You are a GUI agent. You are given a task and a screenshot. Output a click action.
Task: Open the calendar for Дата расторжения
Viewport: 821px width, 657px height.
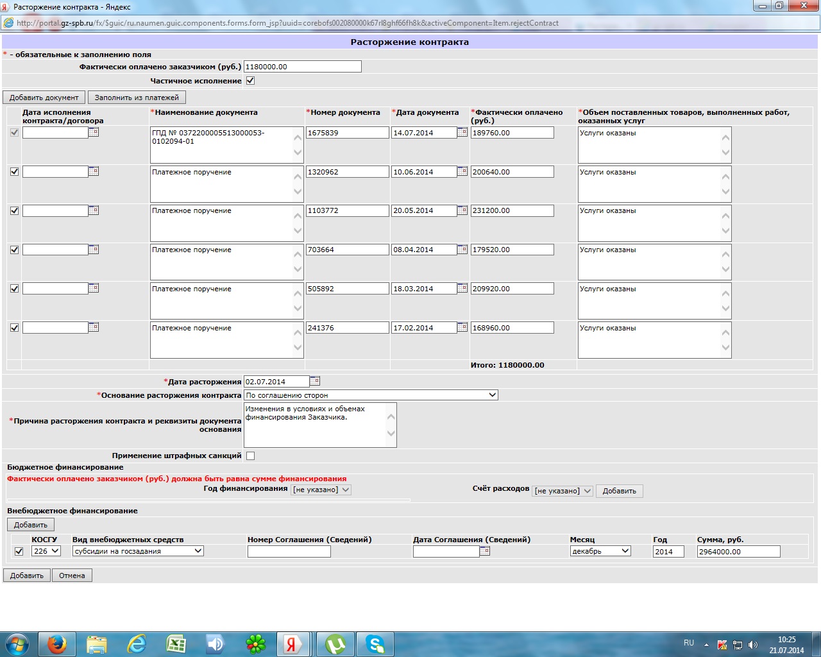click(x=314, y=381)
